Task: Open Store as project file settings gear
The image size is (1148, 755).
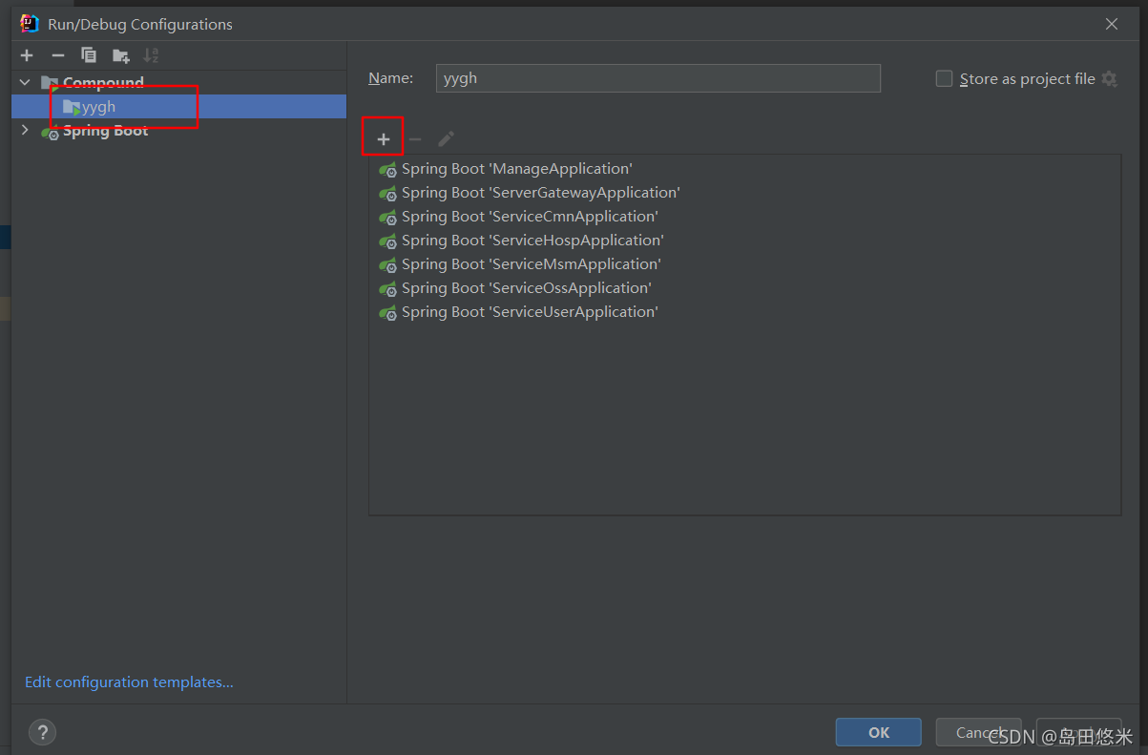Action: 1109,79
